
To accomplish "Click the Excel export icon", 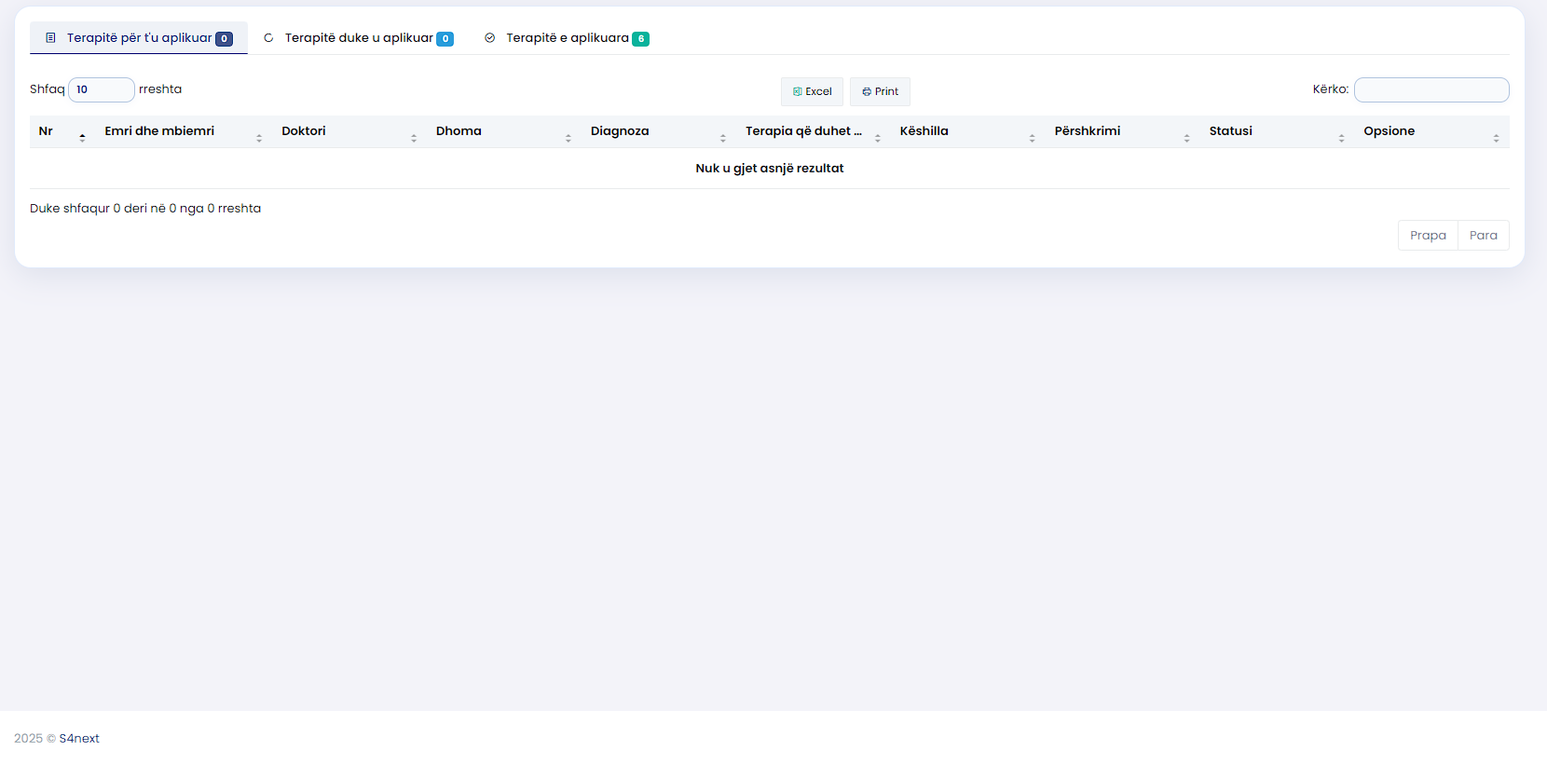I will pos(797,92).
